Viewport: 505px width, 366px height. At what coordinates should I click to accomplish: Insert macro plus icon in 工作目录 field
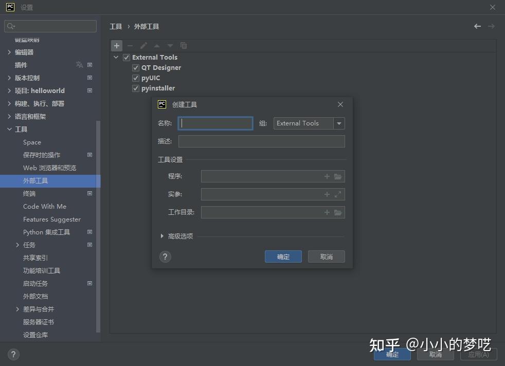coord(327,212)
